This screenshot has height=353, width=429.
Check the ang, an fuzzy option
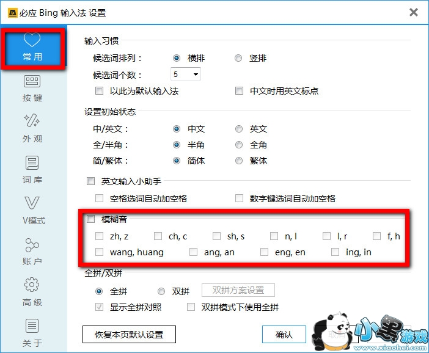pyautogui.click(x=194, y=252)
